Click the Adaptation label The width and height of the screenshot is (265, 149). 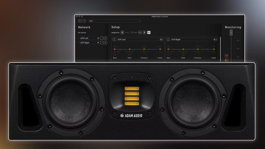click(116, 33)
